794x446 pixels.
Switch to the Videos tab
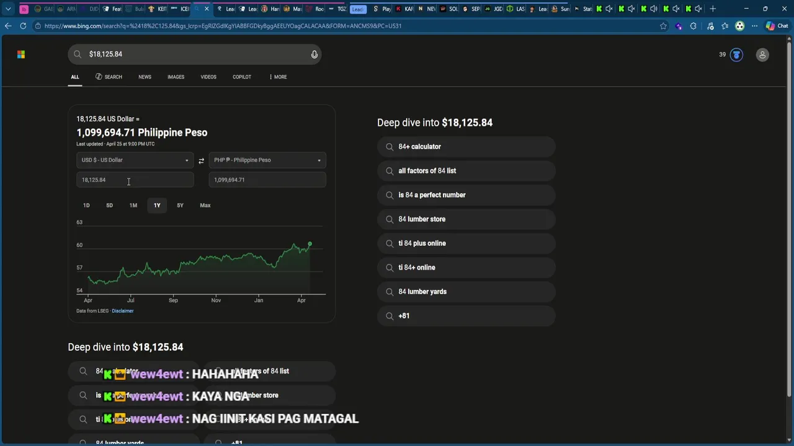tap(208, 77)
